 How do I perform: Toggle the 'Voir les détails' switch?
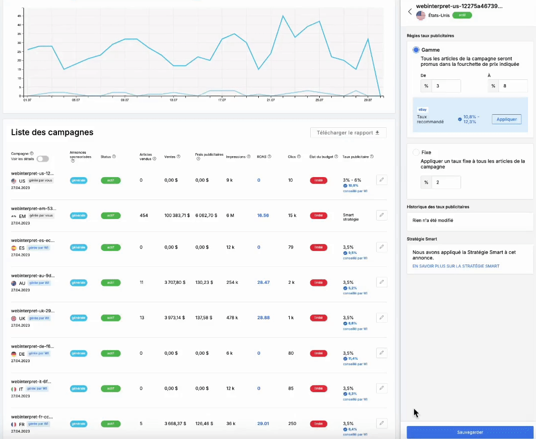click(x=43, y=159)
